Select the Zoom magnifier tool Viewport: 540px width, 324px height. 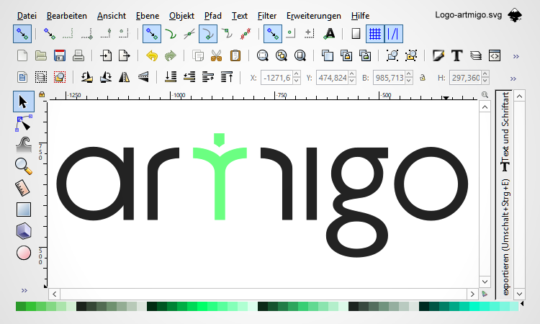pos(24,166)
